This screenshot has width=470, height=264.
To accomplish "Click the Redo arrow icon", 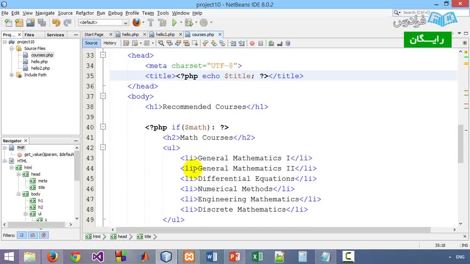I will coord(68,23).
